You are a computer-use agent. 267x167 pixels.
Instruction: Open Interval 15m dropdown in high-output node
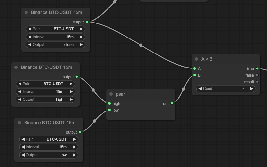coord(45,92)
